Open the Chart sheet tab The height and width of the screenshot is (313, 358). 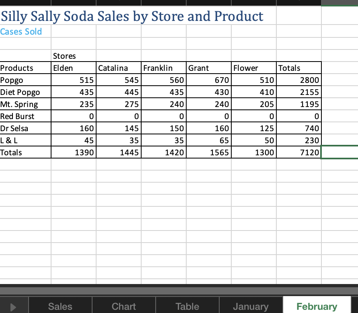coord(123,306)
